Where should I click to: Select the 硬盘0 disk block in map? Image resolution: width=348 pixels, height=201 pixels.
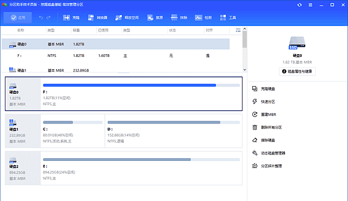click(x=23, y=94)
